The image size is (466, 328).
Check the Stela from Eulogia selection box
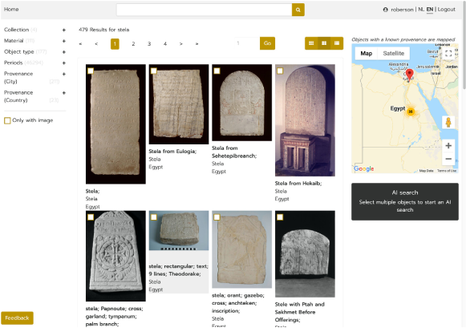coord(154,71)
